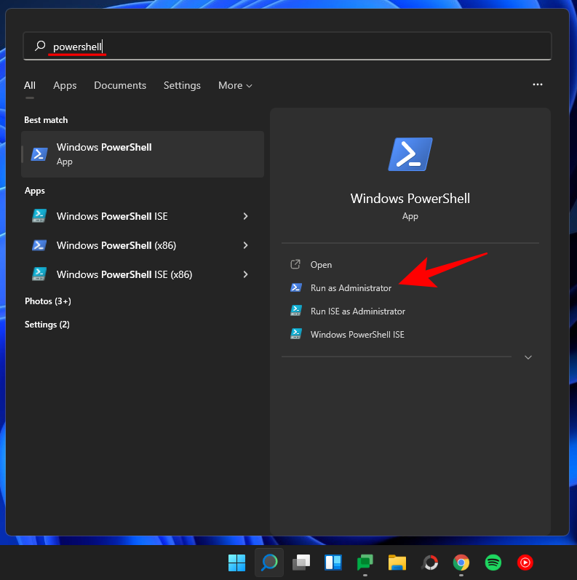Switch to the Documents filter tab
The width and height of the screenshot is (577, 580).
pos(120,85)
